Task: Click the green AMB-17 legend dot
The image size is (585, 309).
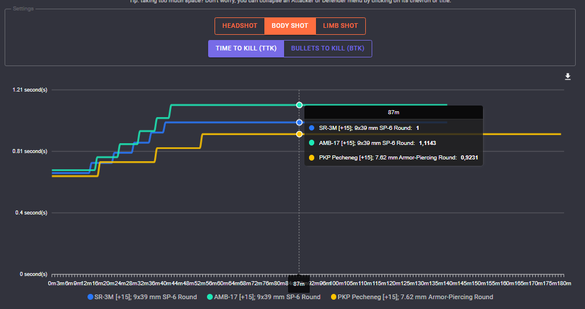Action: tap(210, 297)
